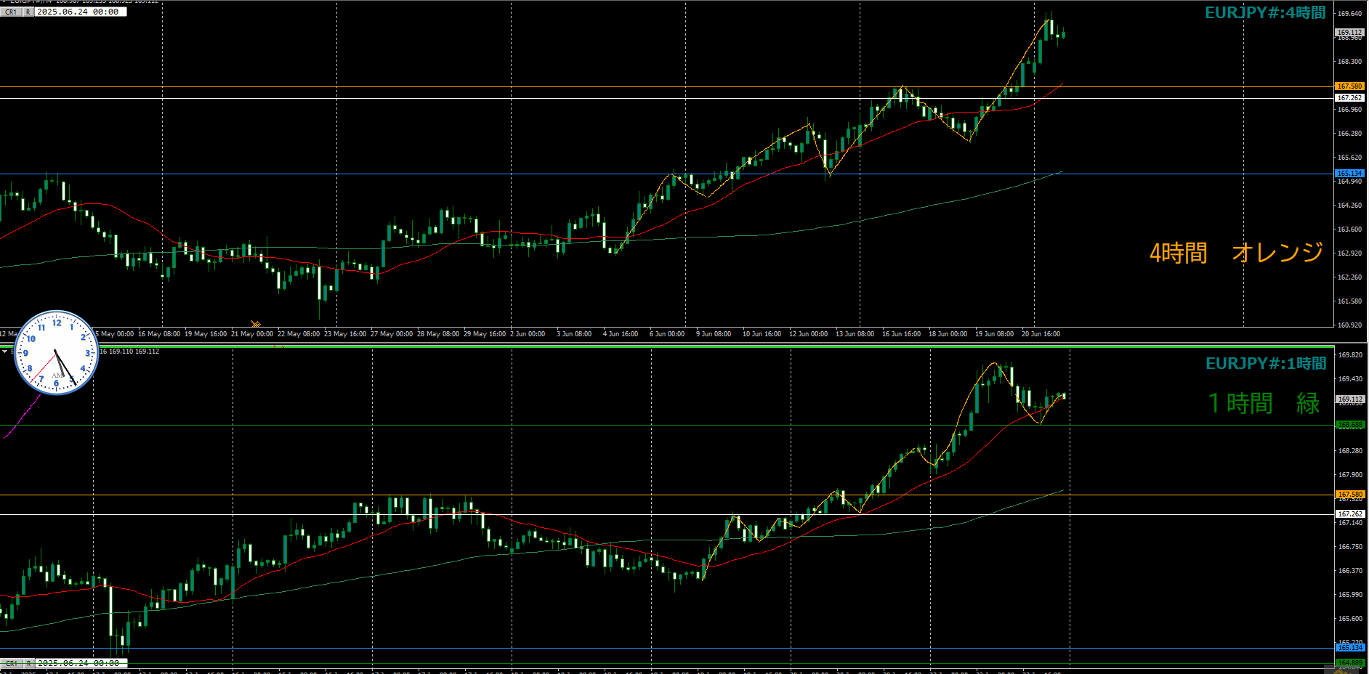The width and height of the screenshot is (1369, 674).
Task: Click the green '1時間 緑' text label
Action: (1263, 403)
